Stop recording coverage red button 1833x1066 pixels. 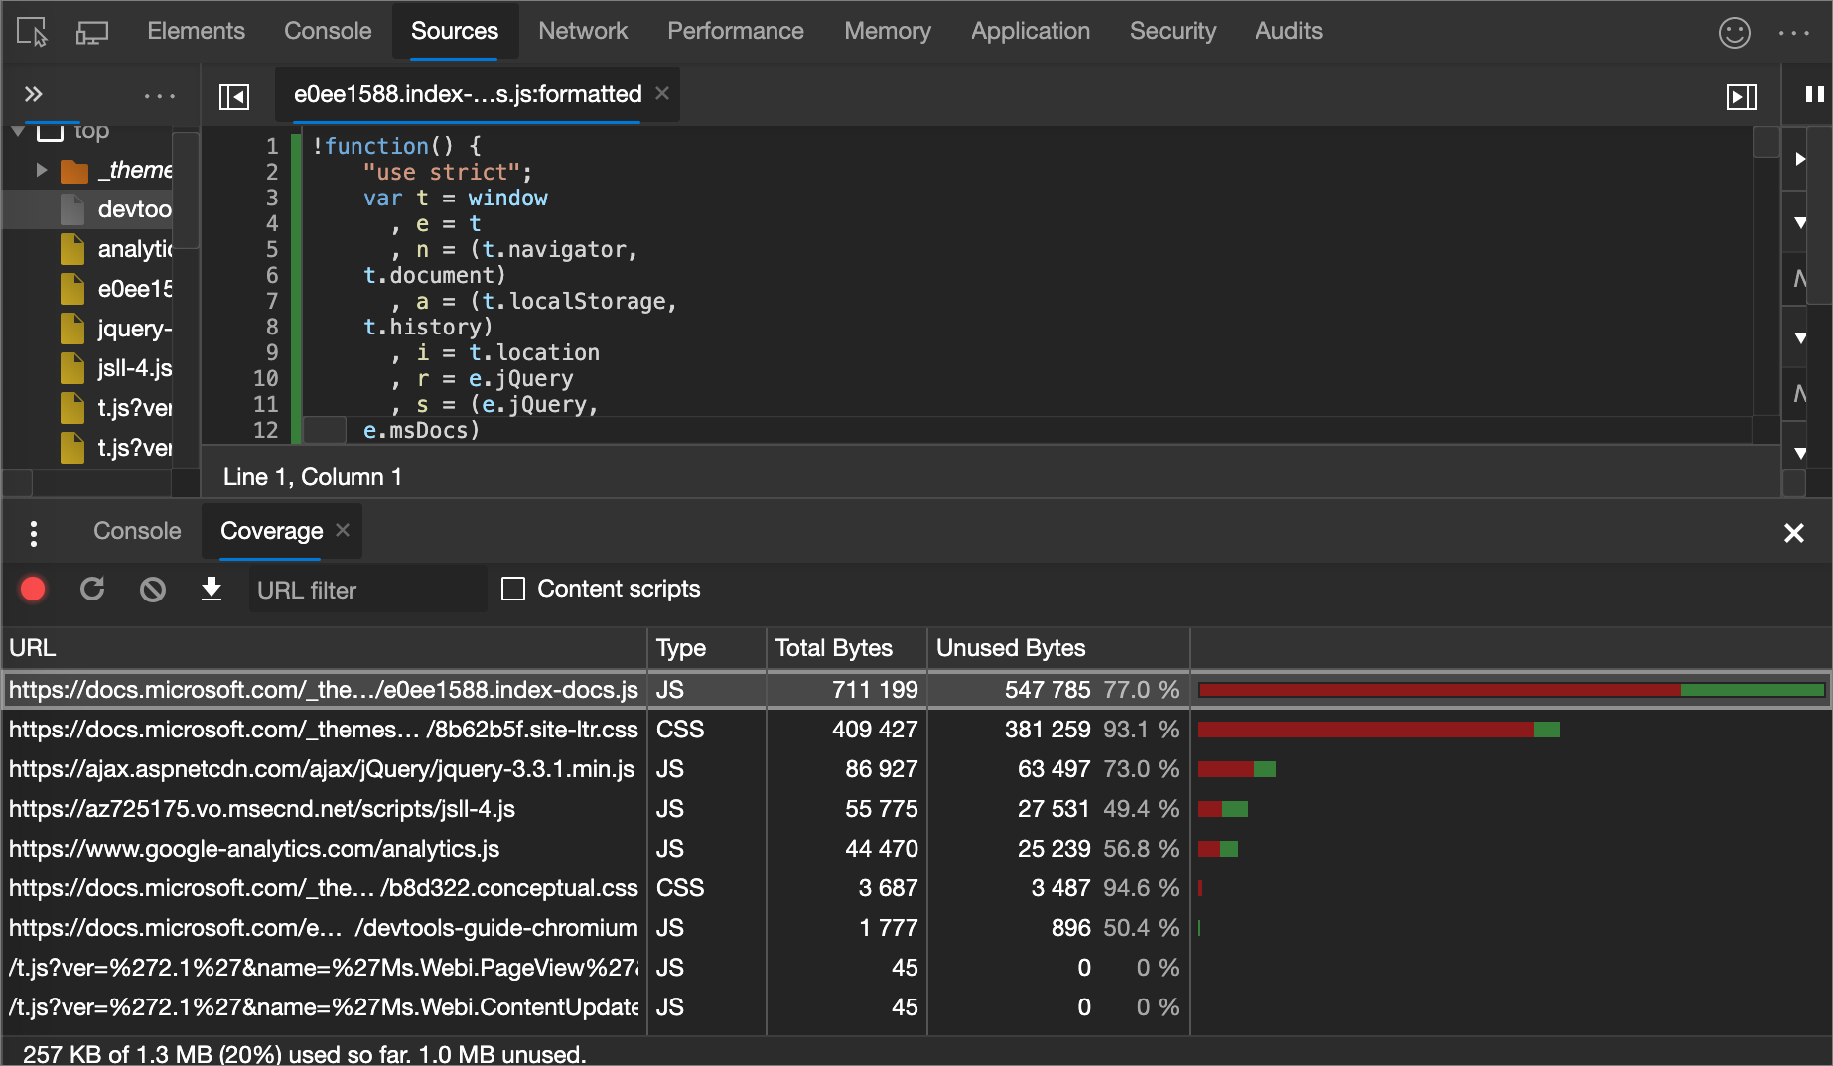click(x=33, y=590)
